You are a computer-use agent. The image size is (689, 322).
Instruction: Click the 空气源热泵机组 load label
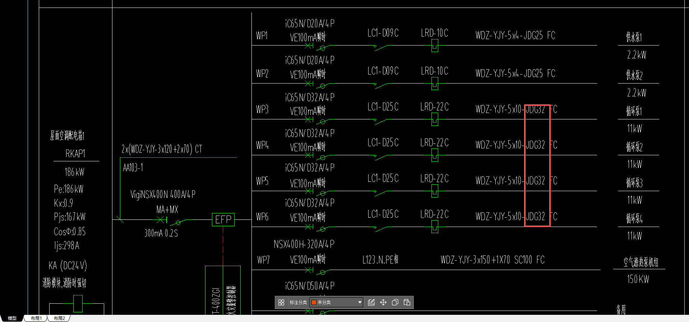[x=641, y=262]
